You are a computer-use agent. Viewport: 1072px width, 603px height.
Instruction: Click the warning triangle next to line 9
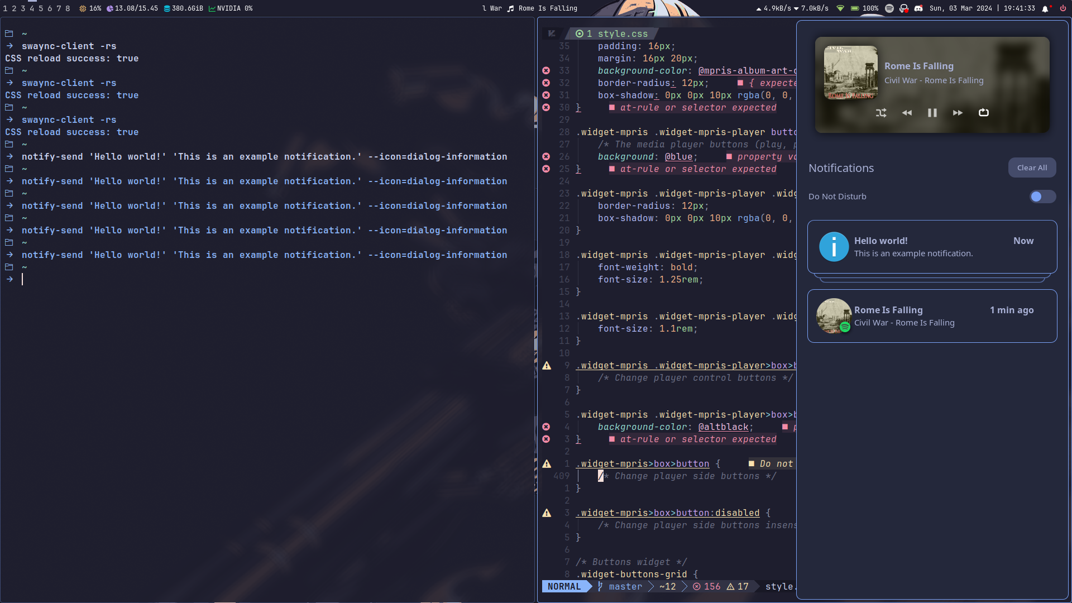coord(547,366)
